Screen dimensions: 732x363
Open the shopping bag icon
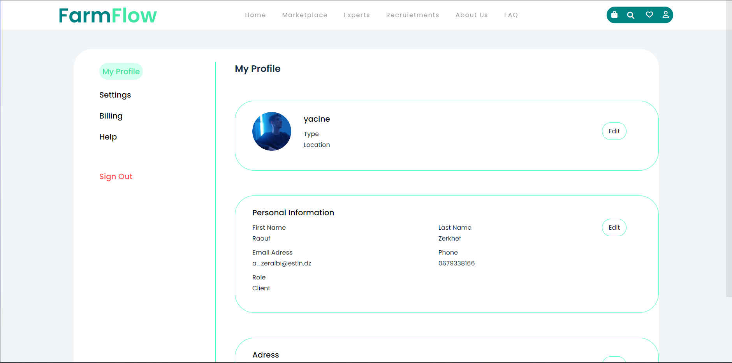(x=614, y=15)
